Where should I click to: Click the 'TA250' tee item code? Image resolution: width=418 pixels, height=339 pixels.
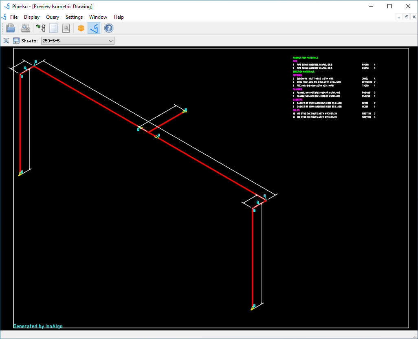pos(365,86)
